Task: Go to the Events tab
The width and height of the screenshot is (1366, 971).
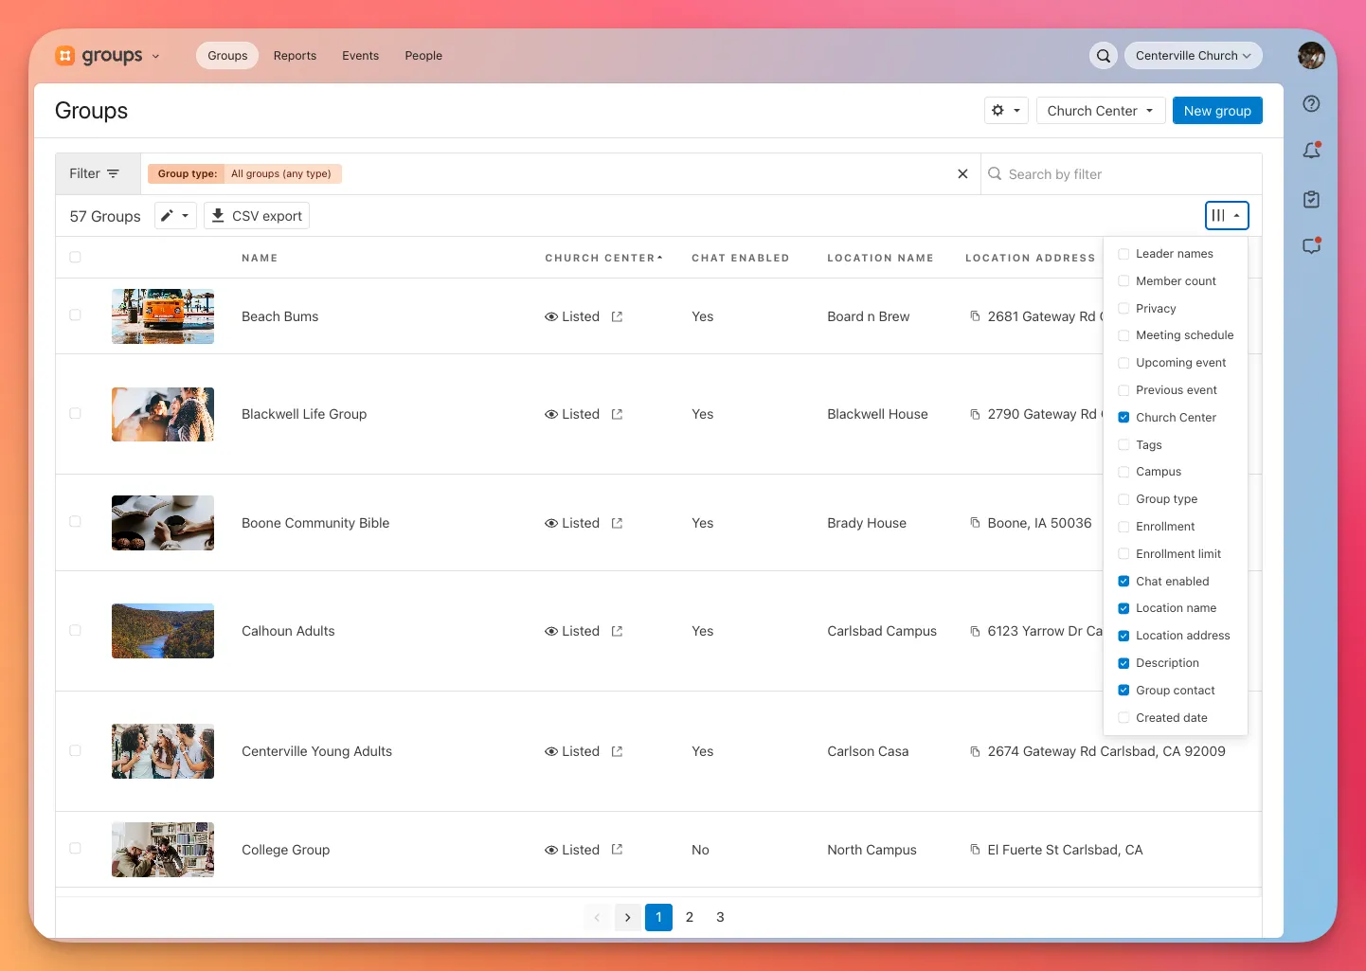Action: [360, 56]
